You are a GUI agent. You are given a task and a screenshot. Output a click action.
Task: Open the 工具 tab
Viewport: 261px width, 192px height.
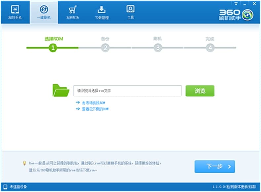click(x=130, y=12)
